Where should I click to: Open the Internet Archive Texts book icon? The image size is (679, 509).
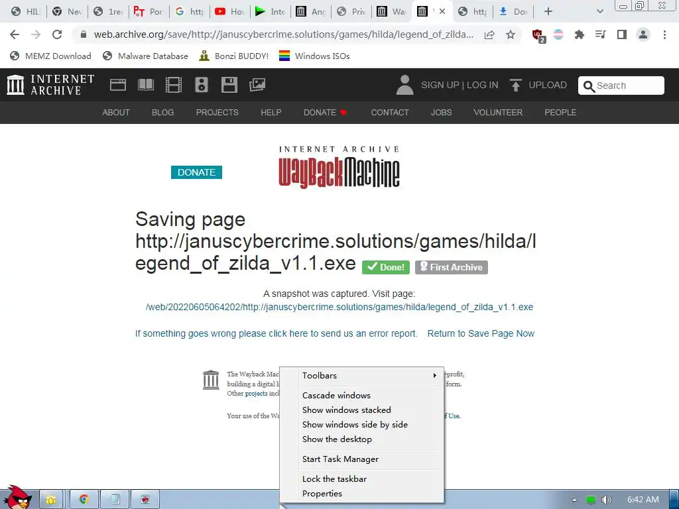[145, 85]
